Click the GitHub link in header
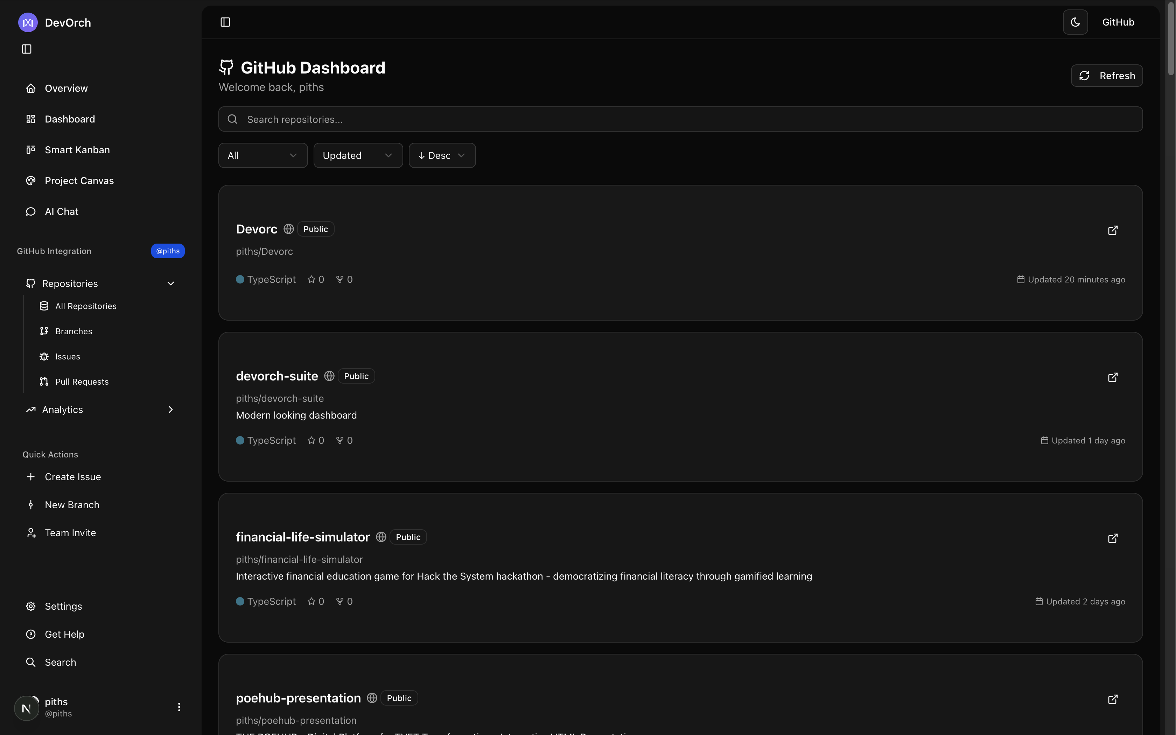 1118,22
